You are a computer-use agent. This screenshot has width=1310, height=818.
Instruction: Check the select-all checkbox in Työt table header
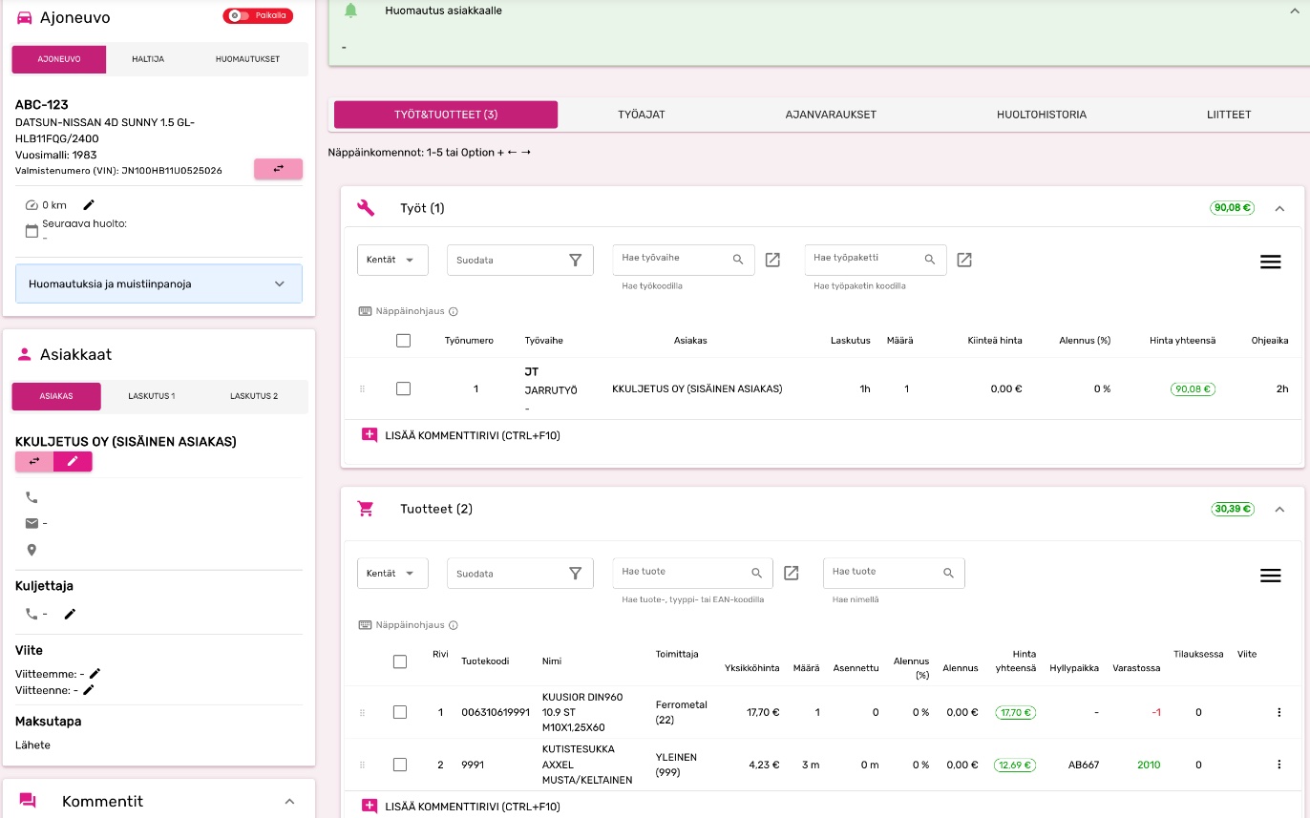pos(403,341)
